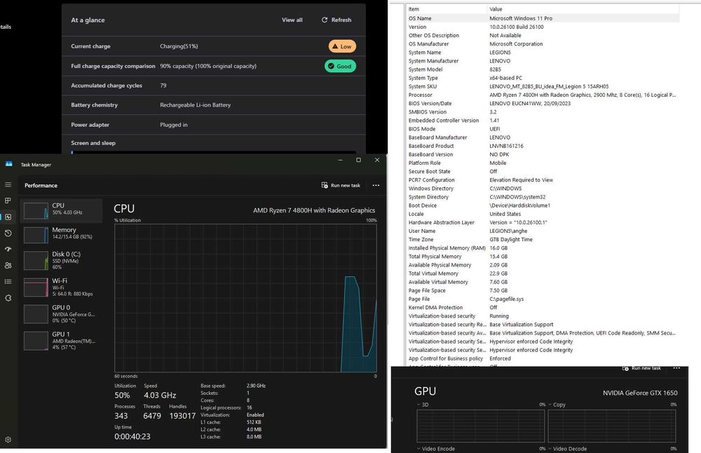The width and height of the screenshot is (701, 453).
Task: Open Processes page icon in Task Manager sidebar
Action: [8, 201]
